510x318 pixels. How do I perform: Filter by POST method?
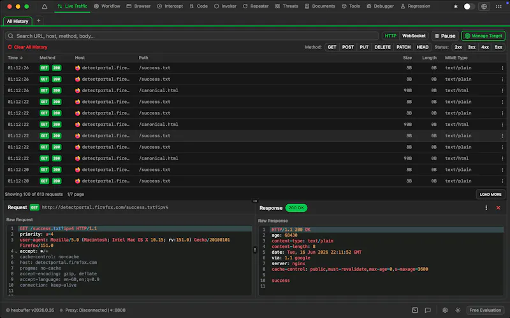coord(347,47)
